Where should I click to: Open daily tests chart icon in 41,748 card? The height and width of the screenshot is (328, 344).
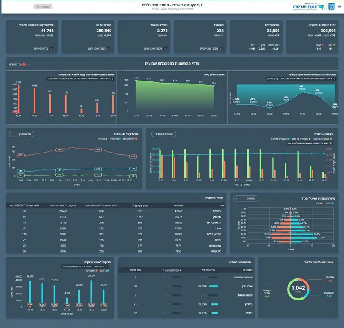click(51, 48)
